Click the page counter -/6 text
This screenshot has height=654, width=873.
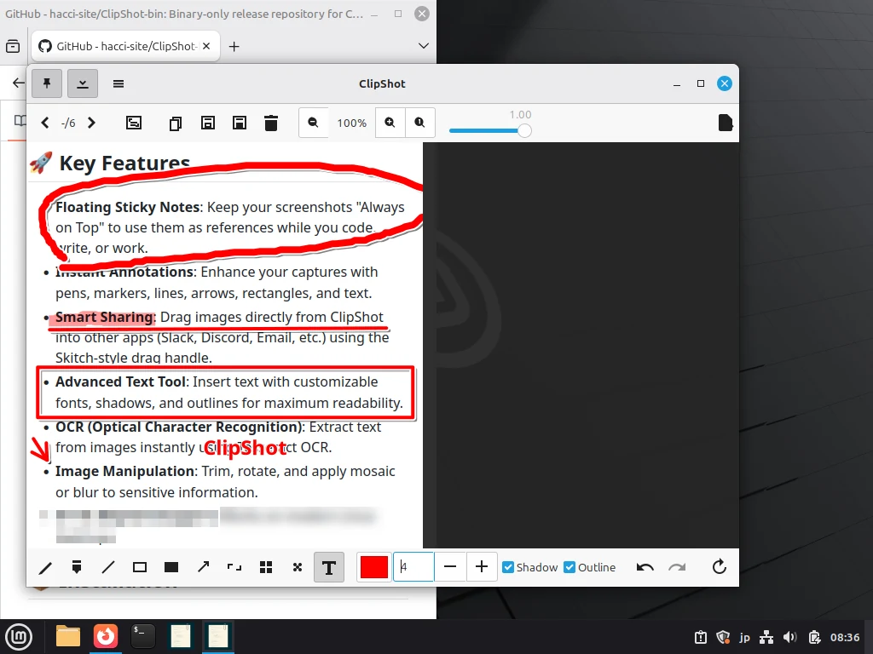68,123
